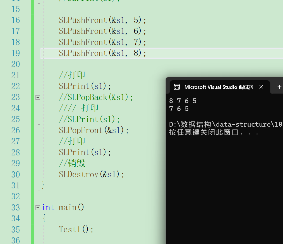This screenshot has height=244, width=283.
Task: Click line number 26 in the margin
Action: pos(16,130)
